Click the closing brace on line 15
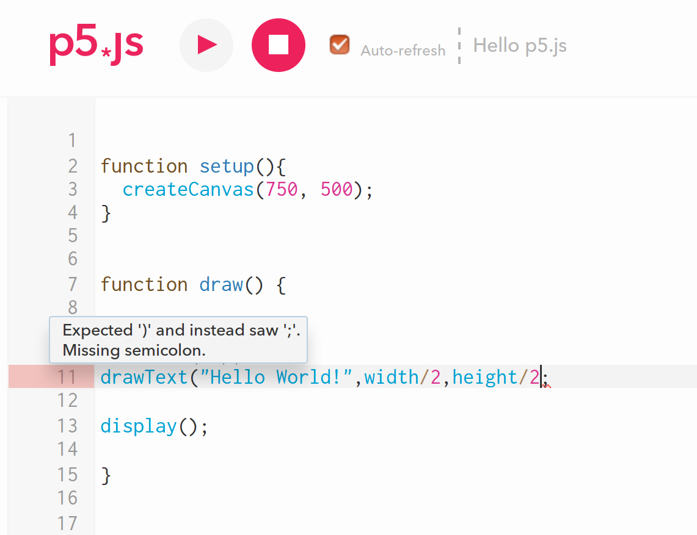This screenshot has width=697, height=535. pyautogui.click(x=106, y=475)
